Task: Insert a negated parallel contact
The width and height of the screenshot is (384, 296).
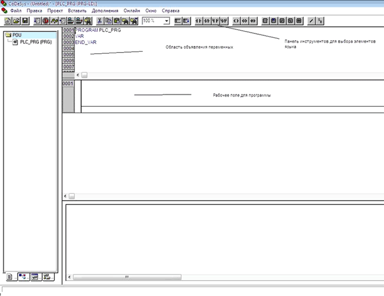Action: (x=224, y=21)
